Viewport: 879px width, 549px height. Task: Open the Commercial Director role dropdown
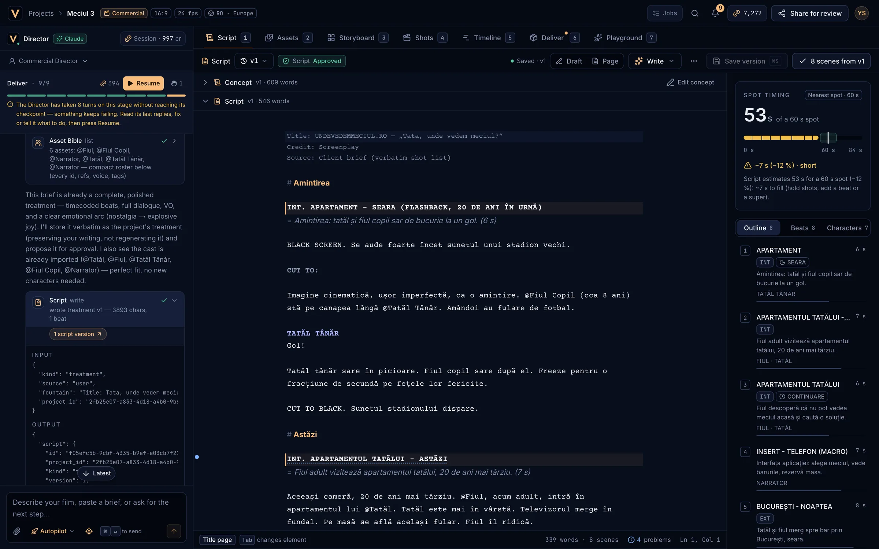(x=48, y=61)
